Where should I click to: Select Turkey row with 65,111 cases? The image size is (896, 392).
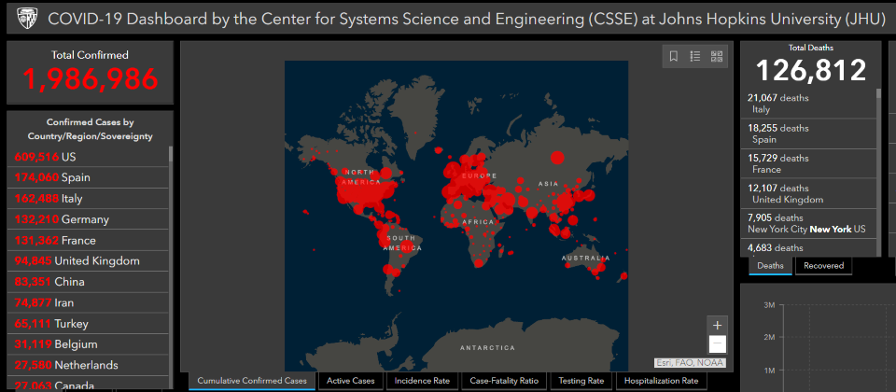pos(88,324)
